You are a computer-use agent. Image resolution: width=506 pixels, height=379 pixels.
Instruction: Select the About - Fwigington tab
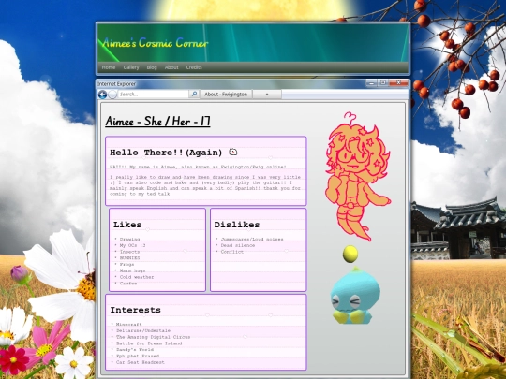coord(226,95)
